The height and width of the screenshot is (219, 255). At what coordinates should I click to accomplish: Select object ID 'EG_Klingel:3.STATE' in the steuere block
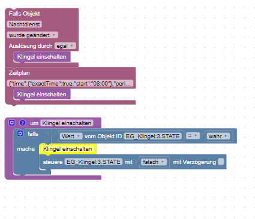pos(94,162)
